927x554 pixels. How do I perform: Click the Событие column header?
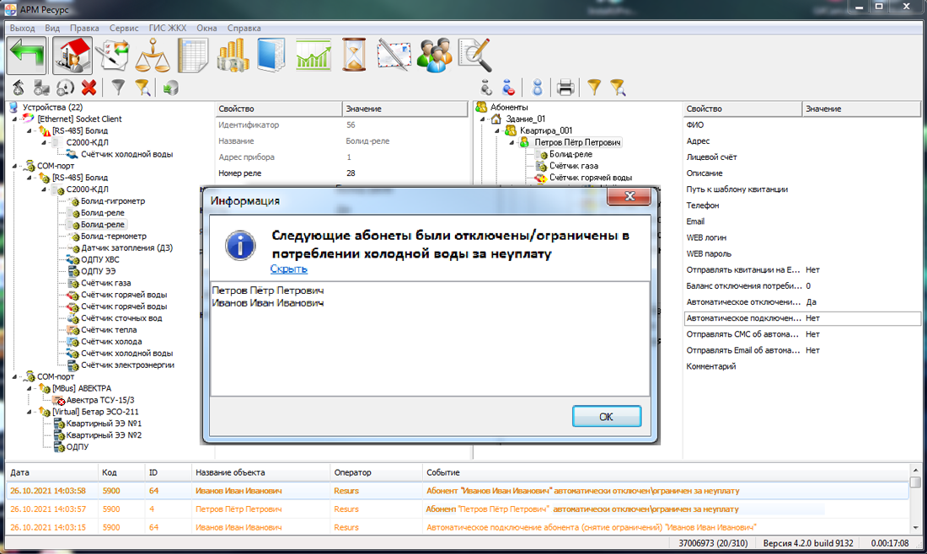tap(443, 472)
